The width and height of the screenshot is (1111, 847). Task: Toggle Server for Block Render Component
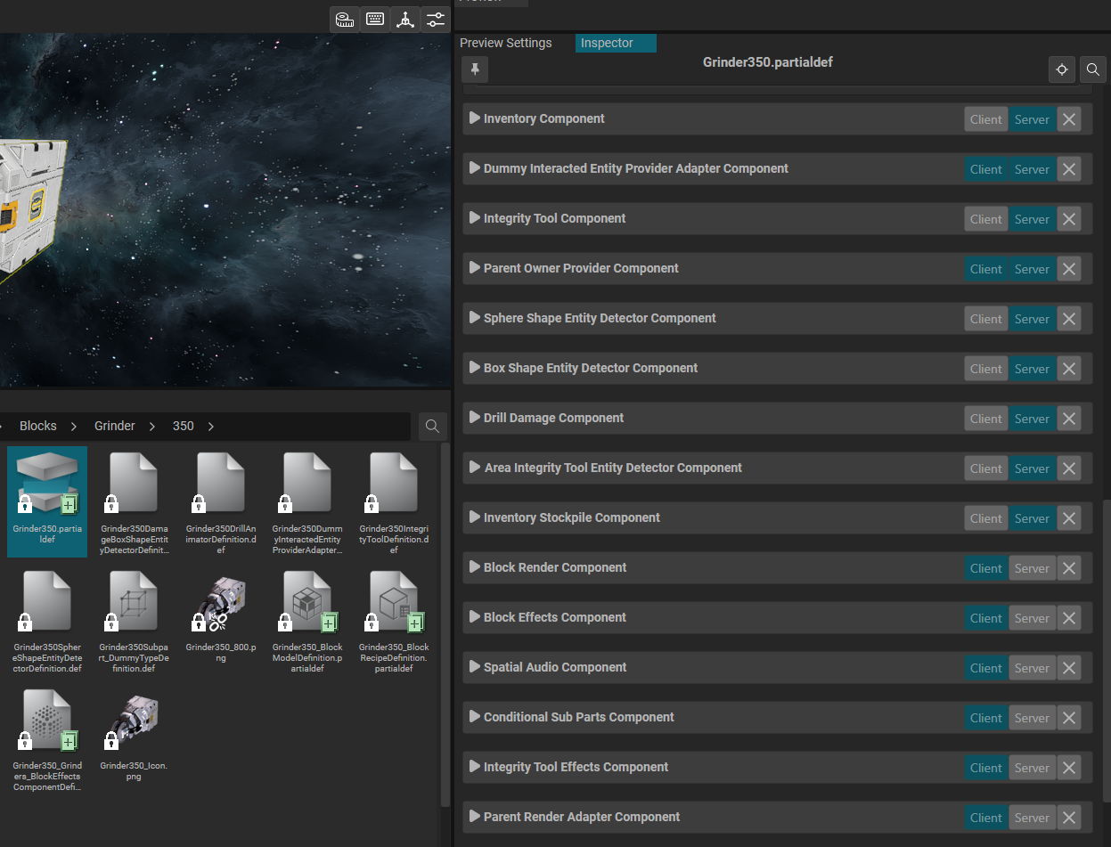1032,568
